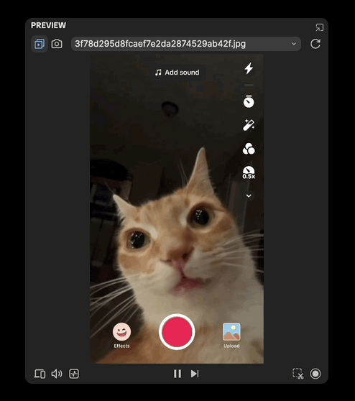The image size is (355, 401).
Task: Tap the Add sound button
Action: pyautogui.click(x=177, y=73)
